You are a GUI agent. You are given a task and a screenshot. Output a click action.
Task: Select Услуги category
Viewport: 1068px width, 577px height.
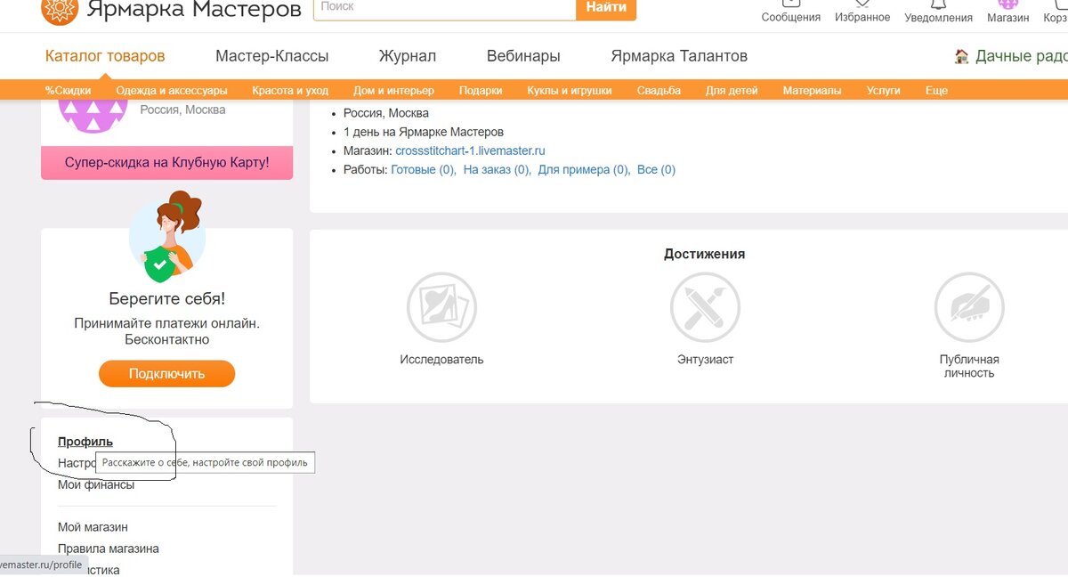point(884,91)
